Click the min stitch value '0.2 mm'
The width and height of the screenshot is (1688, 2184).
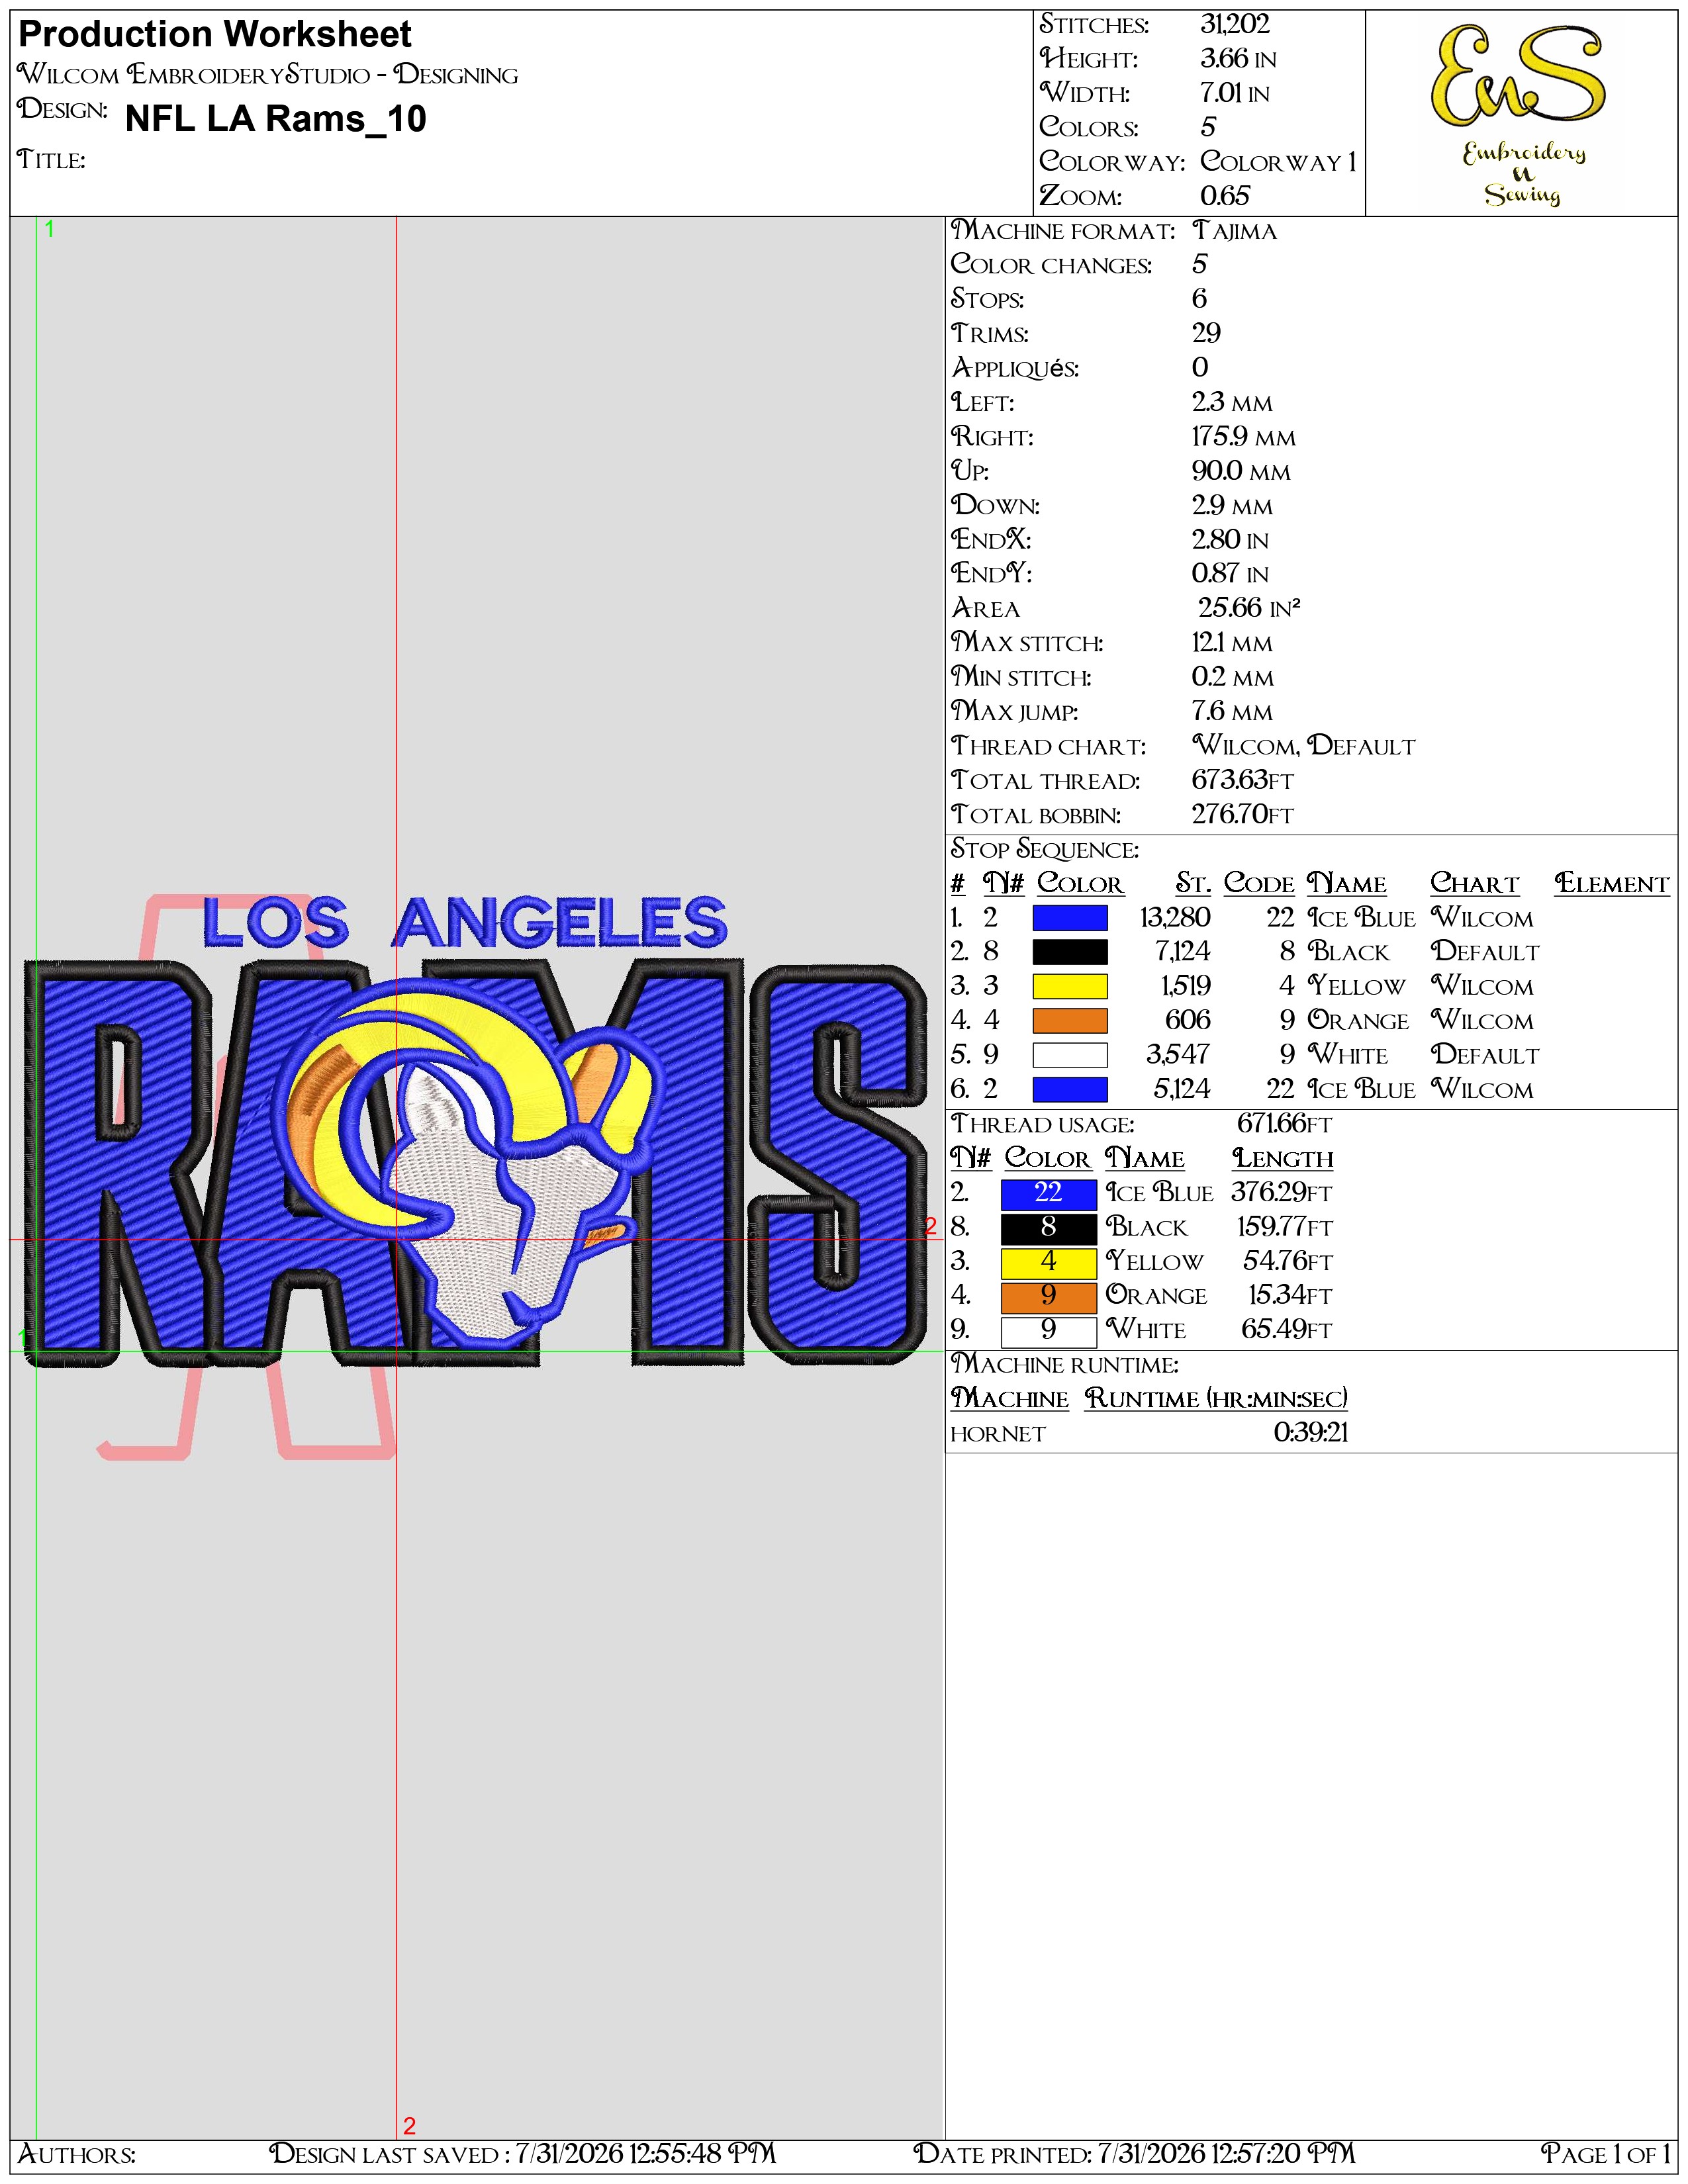[x=1232, y=677]
